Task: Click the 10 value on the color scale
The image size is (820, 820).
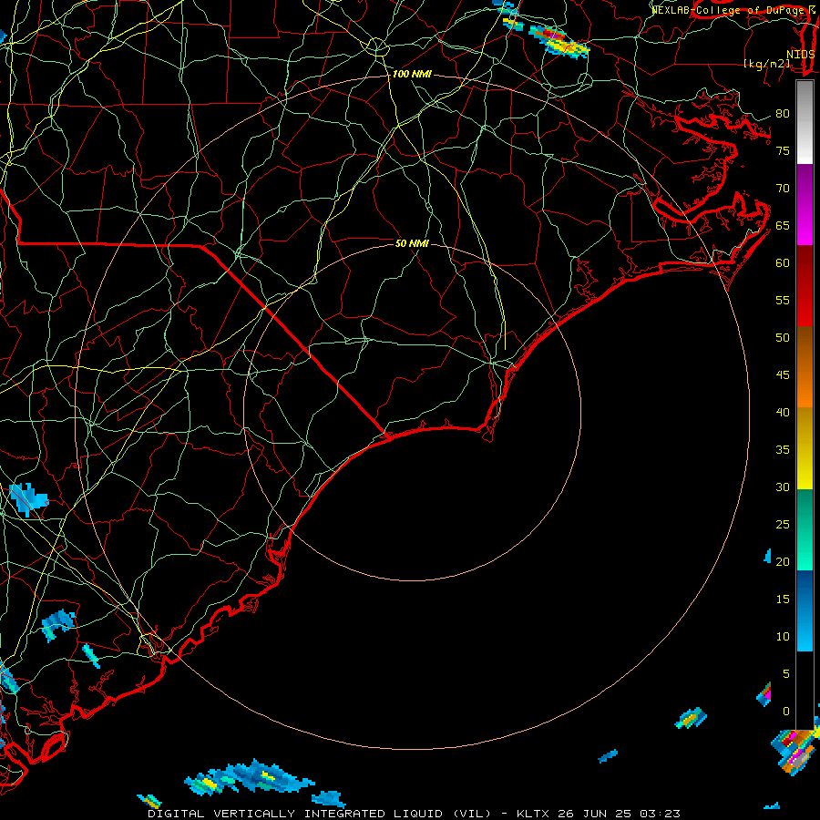Action: [783, 637]
